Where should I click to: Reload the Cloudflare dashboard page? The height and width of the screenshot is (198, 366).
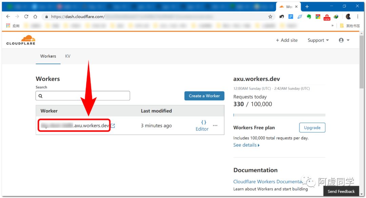(x=26, y=17)
